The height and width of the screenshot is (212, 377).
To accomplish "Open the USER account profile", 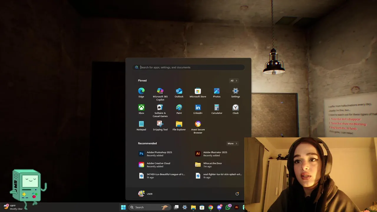I will point(145,194).
